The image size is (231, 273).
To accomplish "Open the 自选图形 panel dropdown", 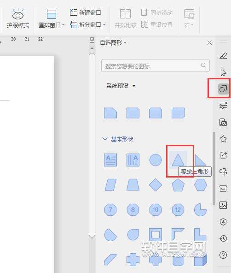I will click(x=113, y=42).
